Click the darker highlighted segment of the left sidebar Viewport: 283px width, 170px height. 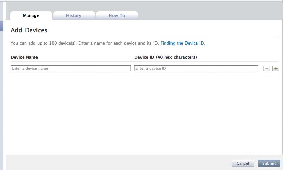1,26
